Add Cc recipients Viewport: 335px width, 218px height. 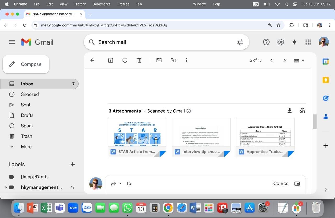[x=276, y=183]
